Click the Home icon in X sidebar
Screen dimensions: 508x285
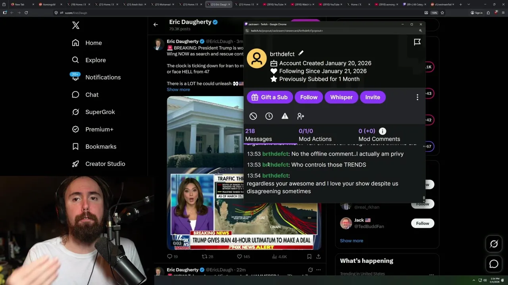tap(75, 43)
